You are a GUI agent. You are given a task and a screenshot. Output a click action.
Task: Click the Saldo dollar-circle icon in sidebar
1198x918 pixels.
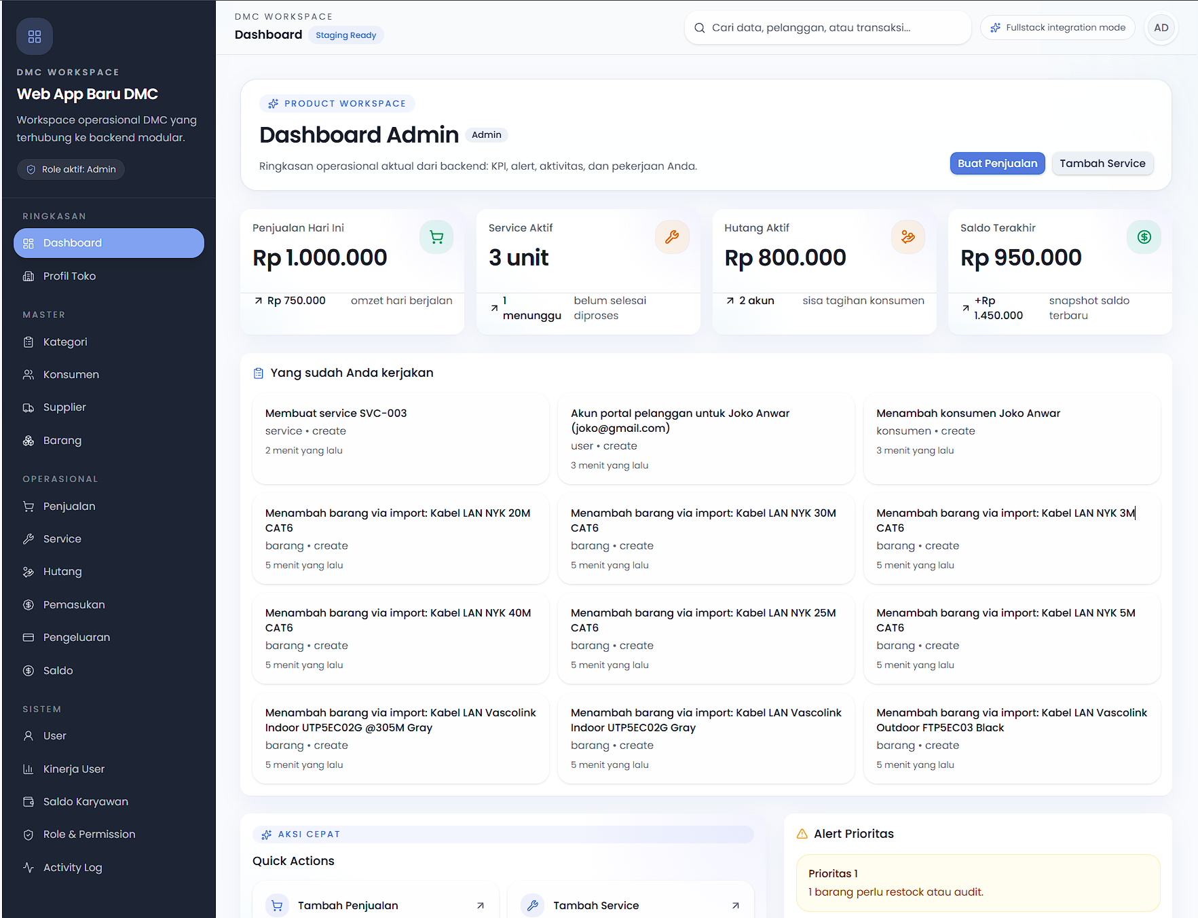click(29, 671)
